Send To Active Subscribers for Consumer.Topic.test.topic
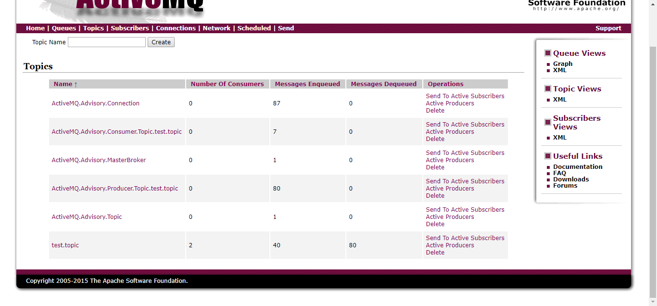 coord(465,125)
